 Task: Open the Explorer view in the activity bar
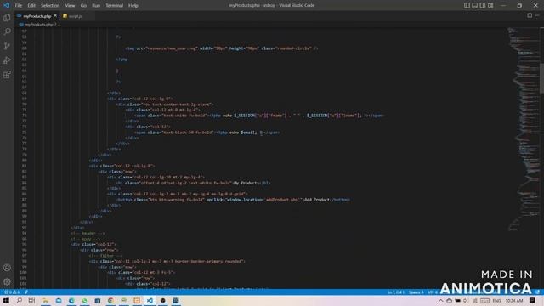7,18
